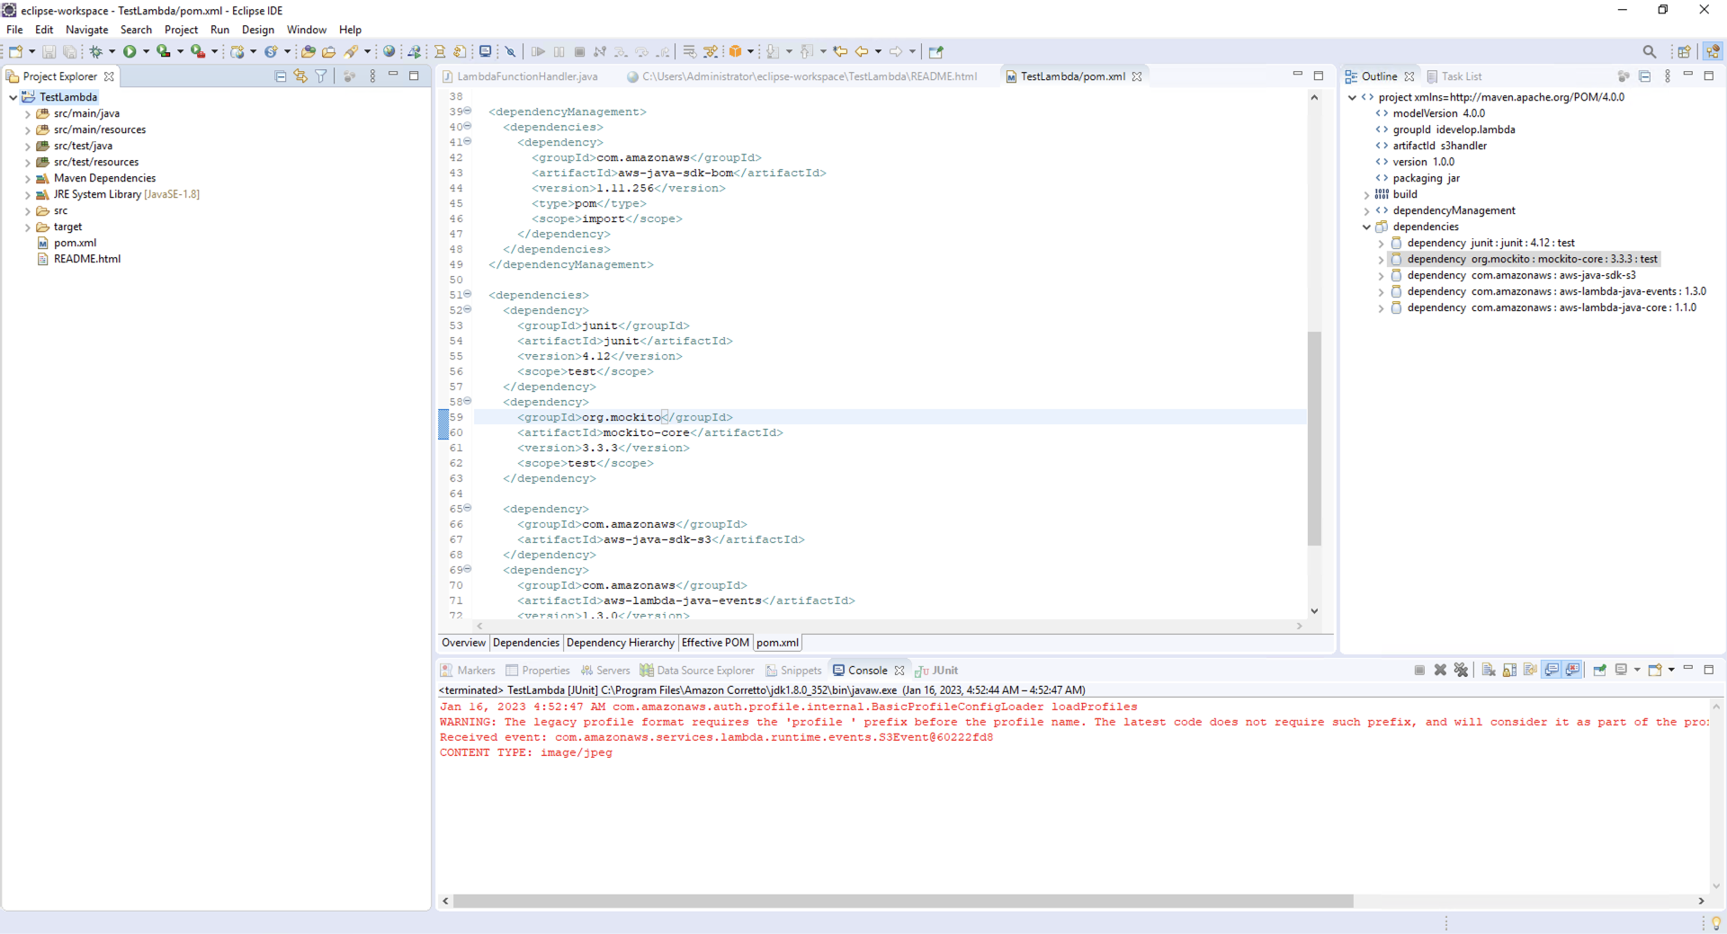Image resolution: width=1727 pixels, height=934 pixels.
Task: Open the File menu
Action: pyautogui.click(x=14, y=30)
